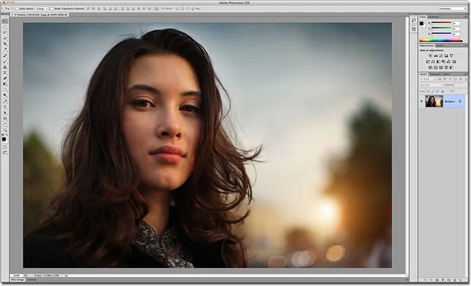The image size is (471, 286).
Task: Add a Black & White adjustment
Action: click(438, 62)
